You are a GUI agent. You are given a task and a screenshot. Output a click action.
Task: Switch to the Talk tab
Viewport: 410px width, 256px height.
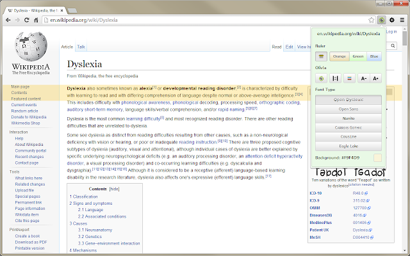click(81, 47)
